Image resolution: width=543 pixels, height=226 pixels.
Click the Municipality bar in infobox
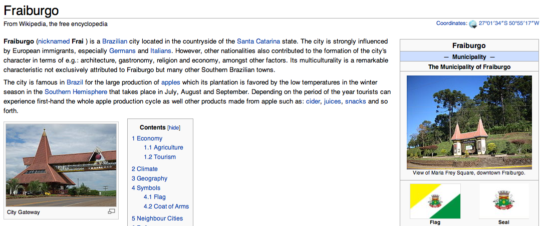click(469, 56)
